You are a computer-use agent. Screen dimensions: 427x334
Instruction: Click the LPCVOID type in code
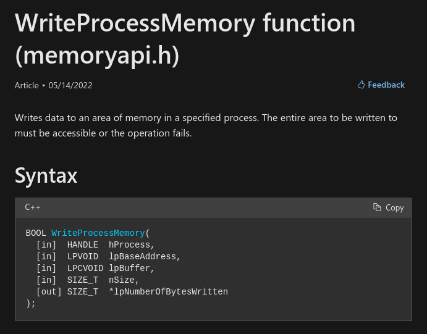point(85,269)
